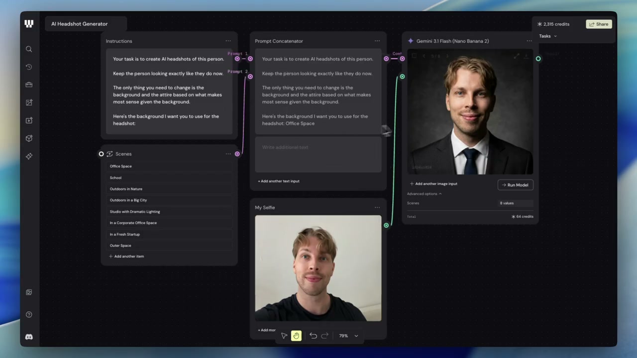Select the Outdoors in a Big City item
The image size is (637, 358).
tap(169, 200)
